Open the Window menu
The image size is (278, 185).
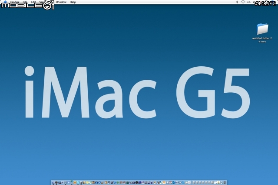coord(61,2)
